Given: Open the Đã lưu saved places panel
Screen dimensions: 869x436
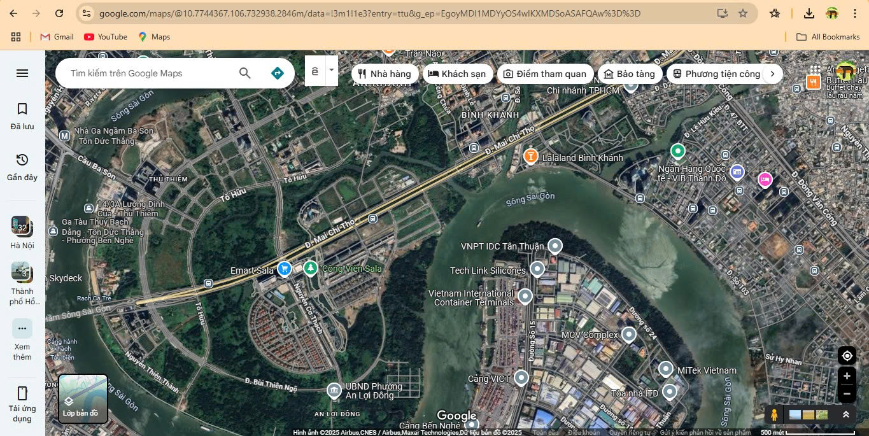Looking at the screenshot, I should (x=22, y=116).
